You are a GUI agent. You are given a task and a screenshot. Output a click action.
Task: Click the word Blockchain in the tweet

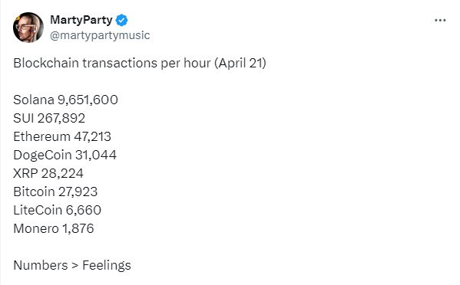pos(46,63)
